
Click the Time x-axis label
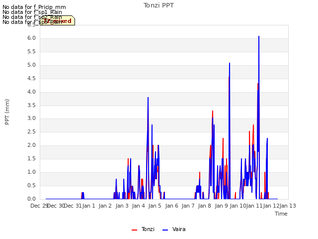point(281,214)
